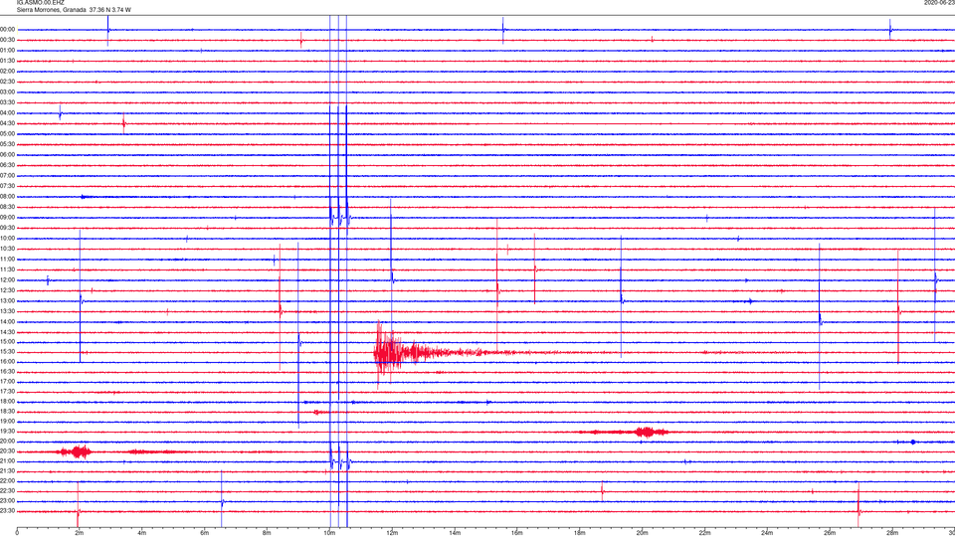Click the 18:00 row time label
This screenshot has height=537, width=955.
point(7,401)
